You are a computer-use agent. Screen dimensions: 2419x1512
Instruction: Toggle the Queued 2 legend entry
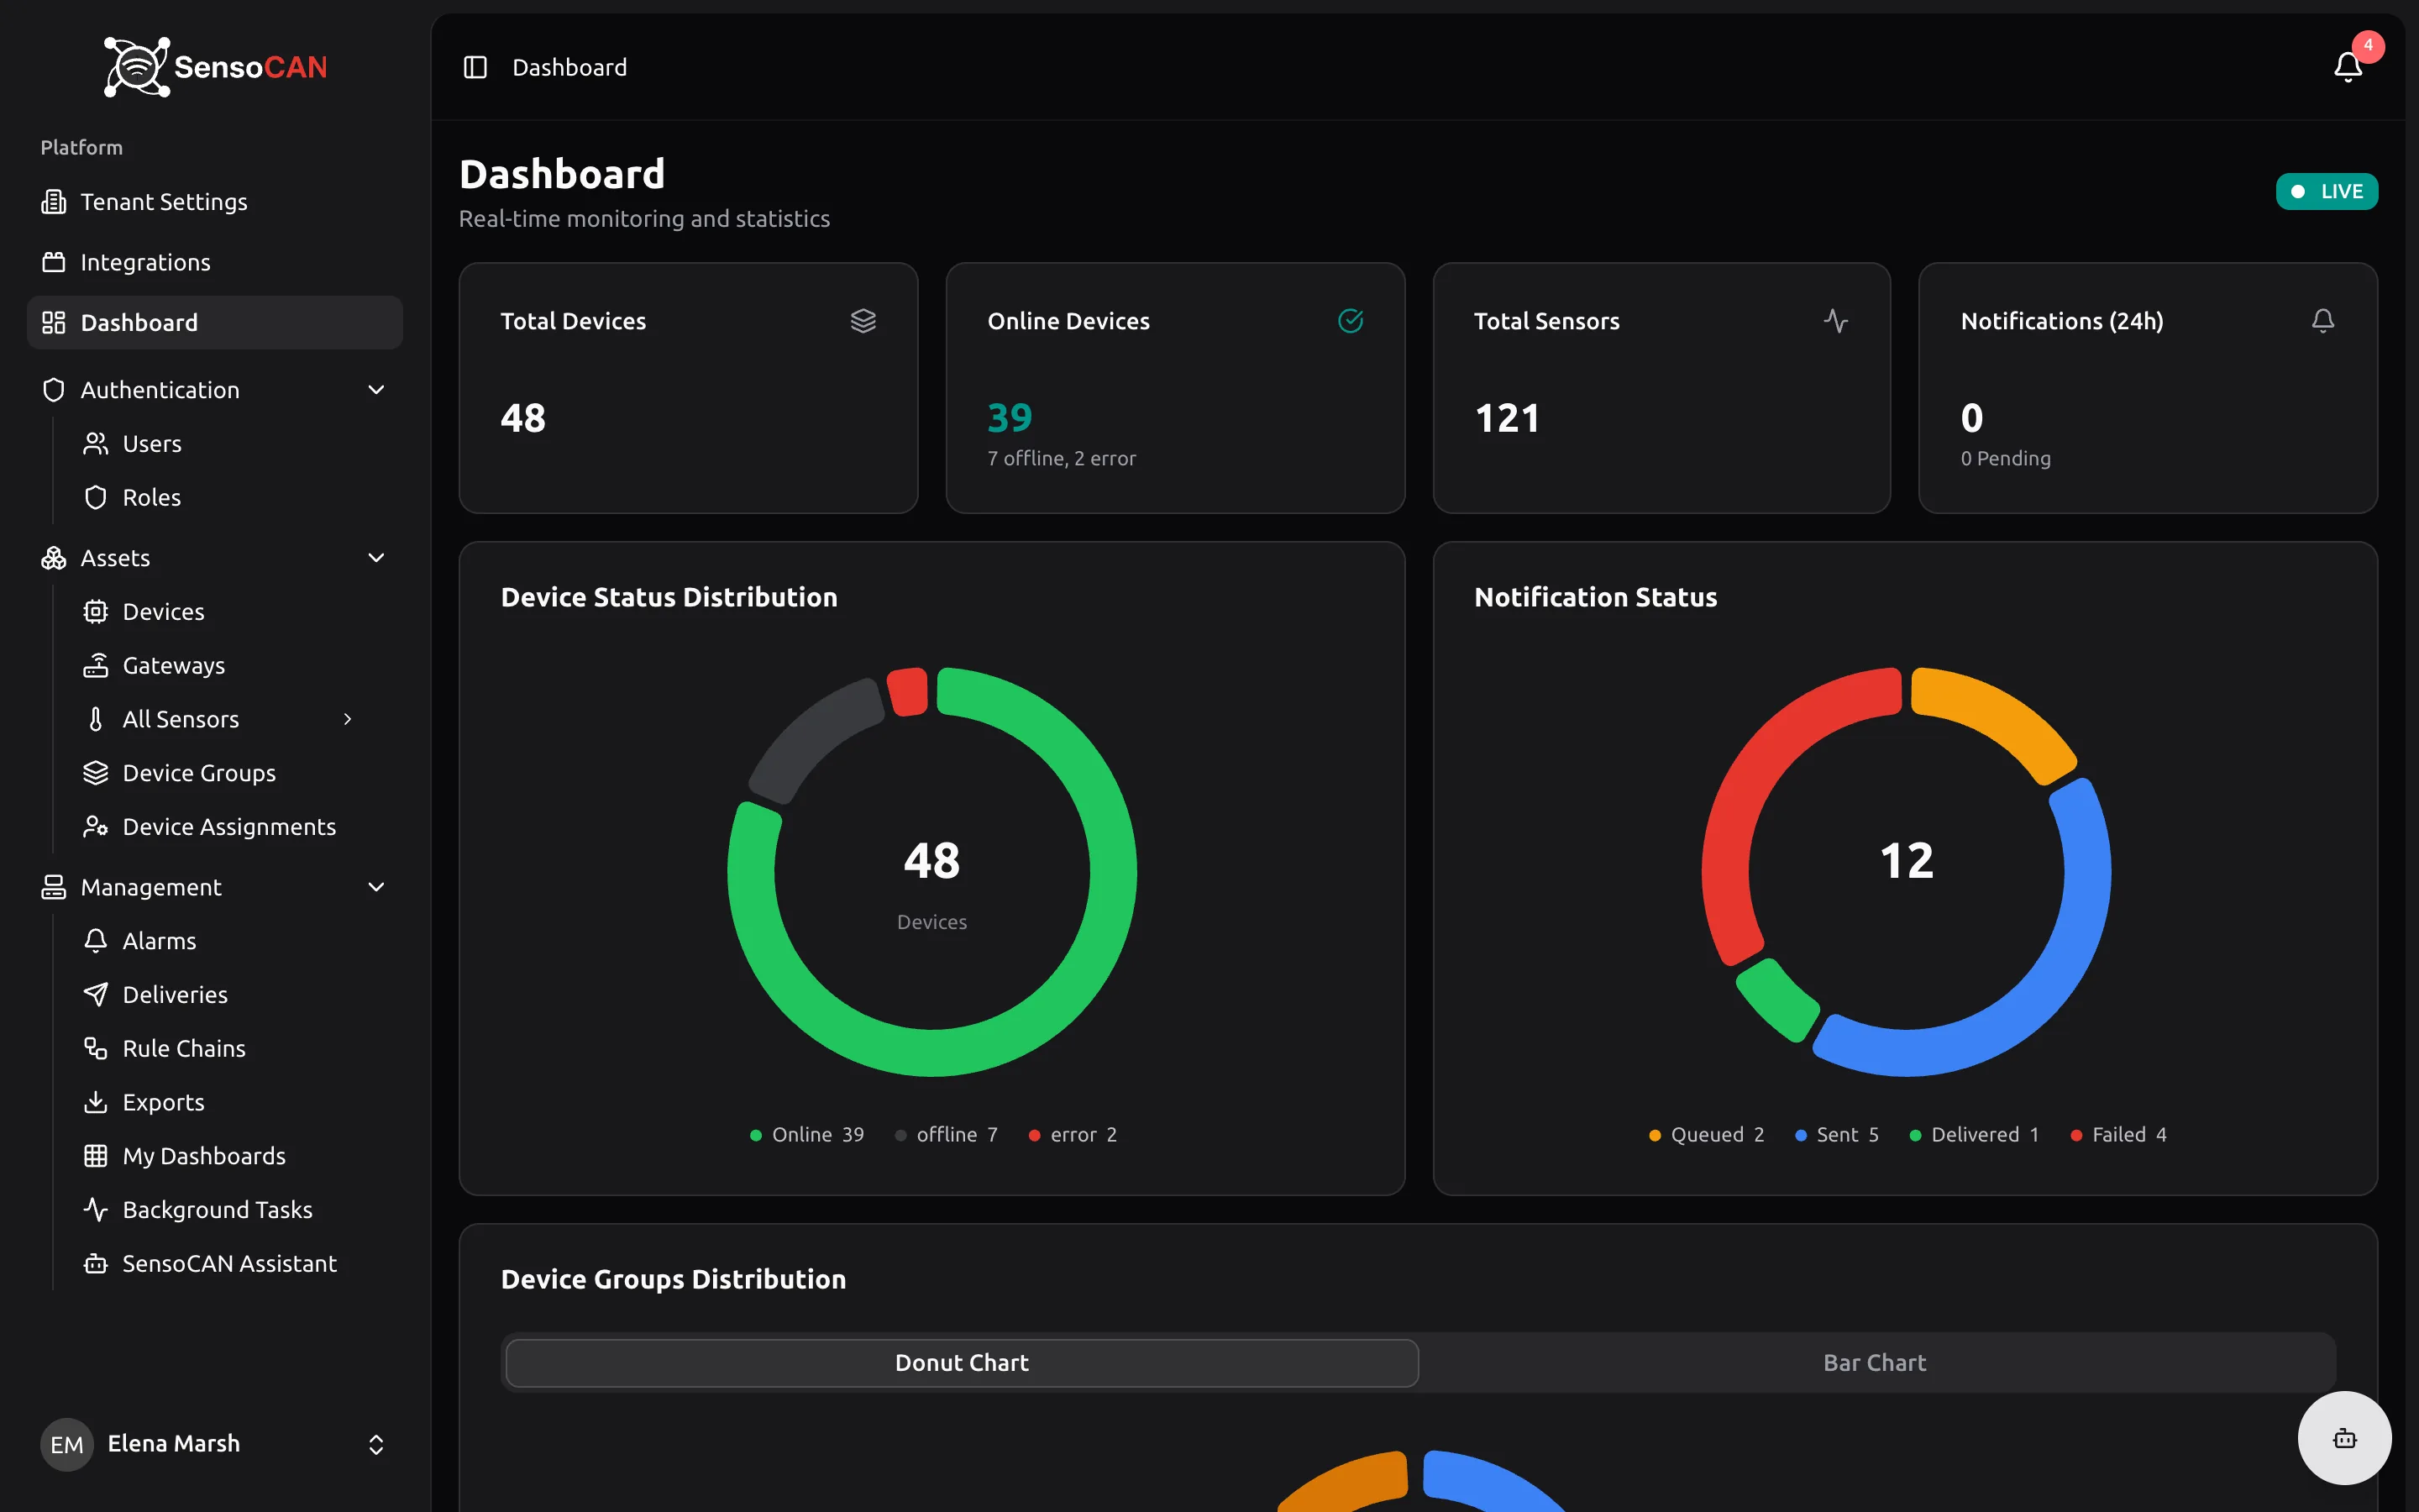tap(1706, 1135)
